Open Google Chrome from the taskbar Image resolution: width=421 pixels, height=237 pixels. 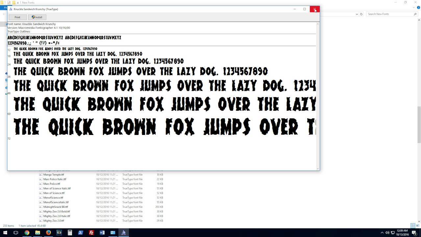coord(27,233)
